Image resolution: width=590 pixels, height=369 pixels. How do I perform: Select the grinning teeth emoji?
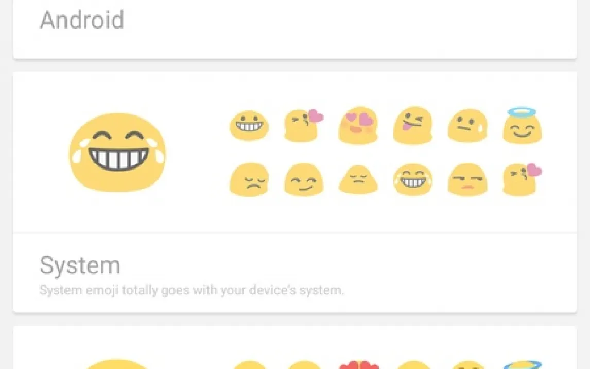tap(249, 125)
